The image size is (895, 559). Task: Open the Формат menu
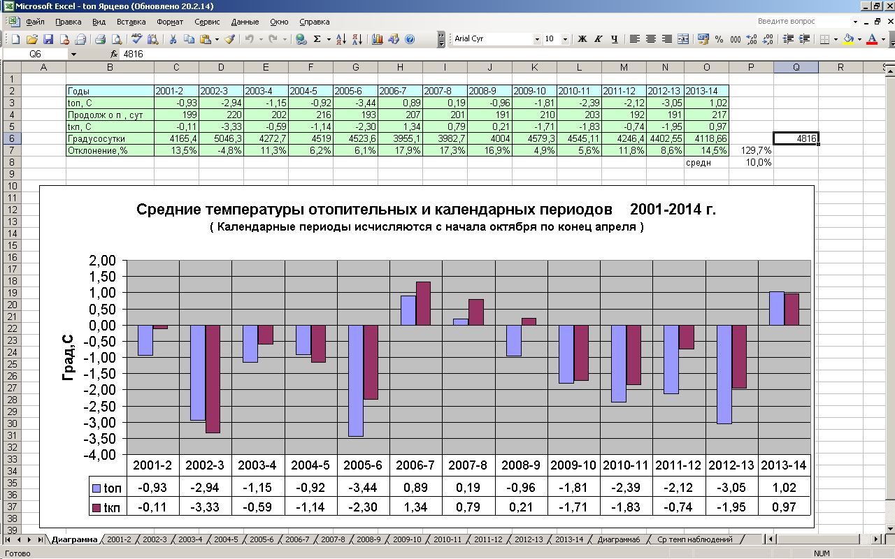click(x=171, y=22)
